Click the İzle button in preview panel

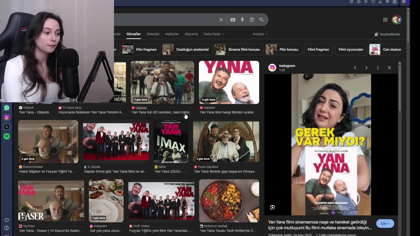[385, 224]
